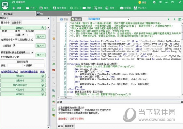
Task: Open the 新建 dropdown arrow
Action: (23, 8)
